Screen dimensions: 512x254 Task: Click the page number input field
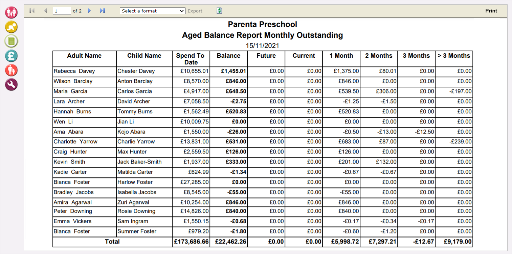click(62, 11)
